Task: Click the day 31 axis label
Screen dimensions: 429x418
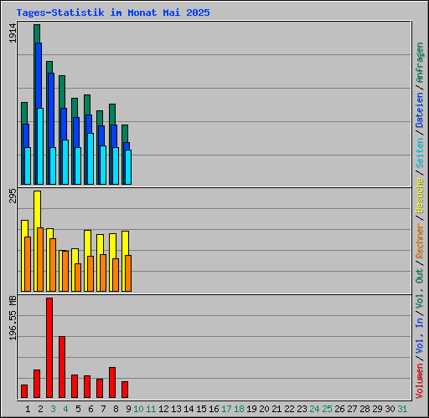Action: click(x=402, y=409)
